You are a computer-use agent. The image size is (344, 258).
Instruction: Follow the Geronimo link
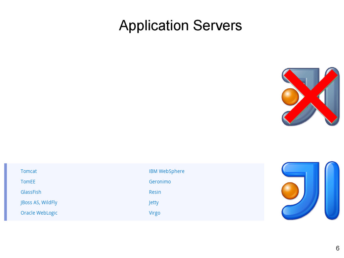coord(160,182)
